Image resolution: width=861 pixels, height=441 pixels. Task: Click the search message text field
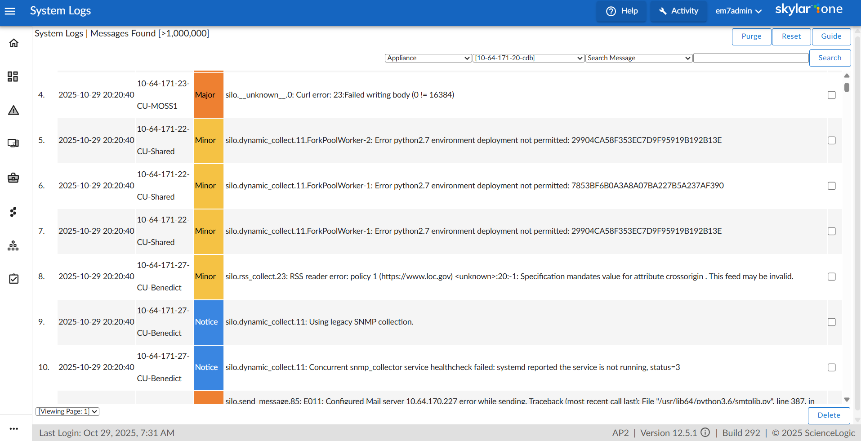(x=750, y=58)
